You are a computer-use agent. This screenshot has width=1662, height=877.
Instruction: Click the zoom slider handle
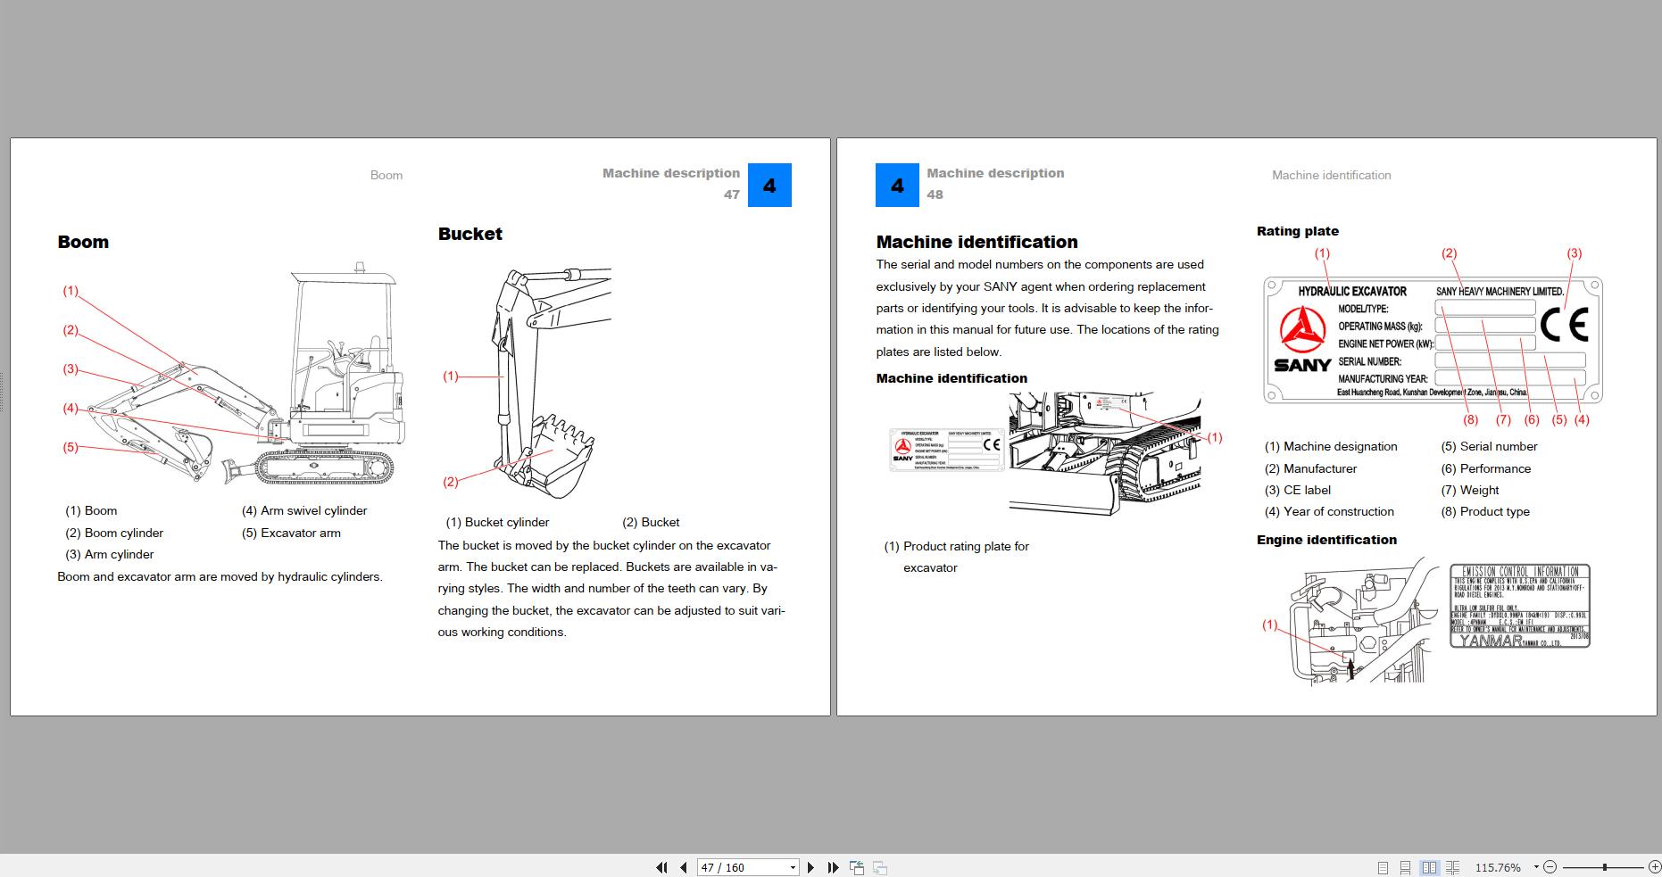[x=1605, y=867]
